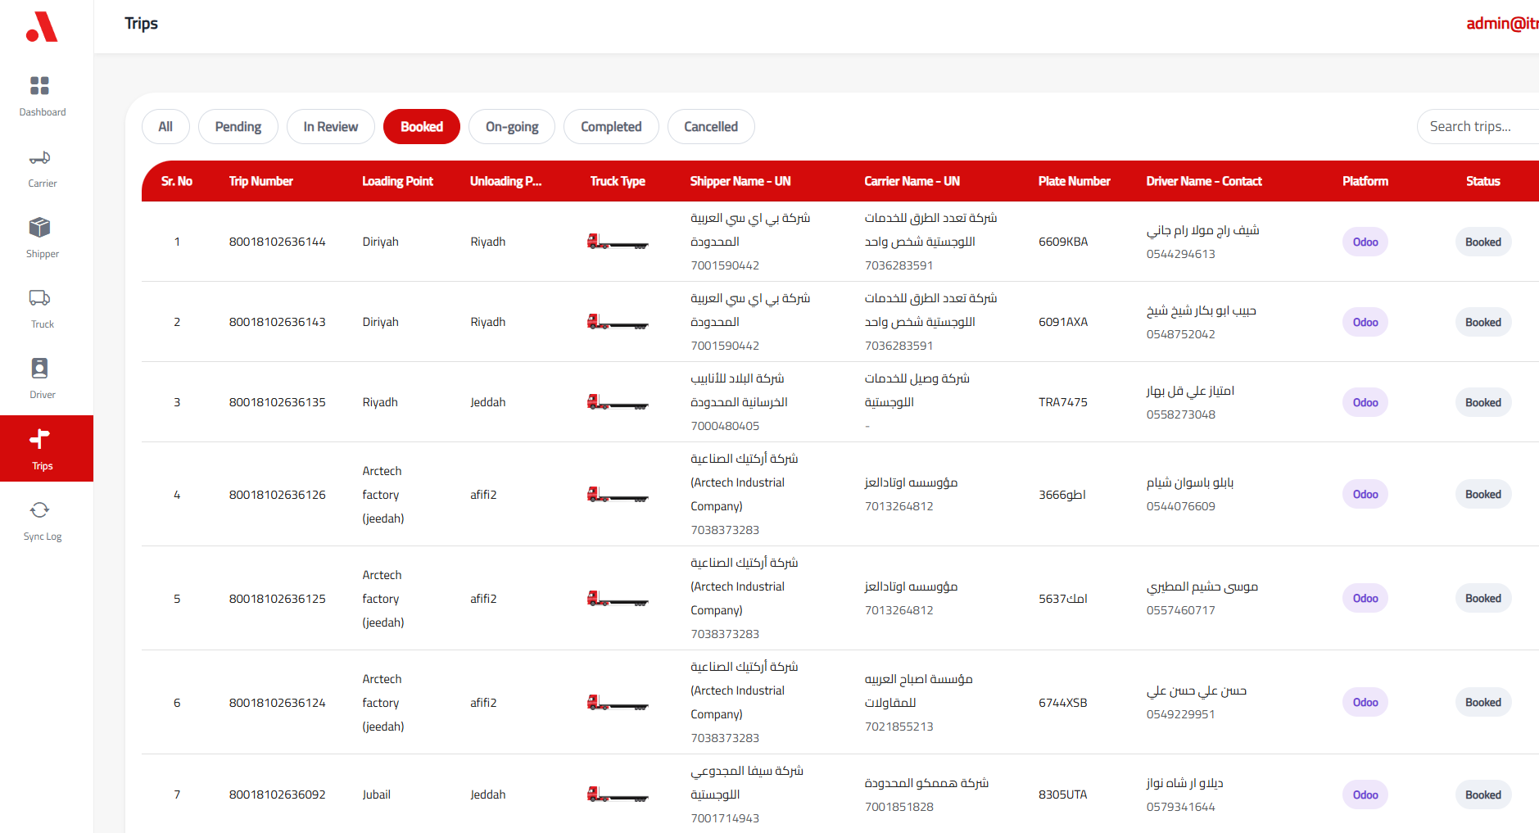Open the Shipper box icon
Viewport: 1539px width, 833px height.
(39, 227)
